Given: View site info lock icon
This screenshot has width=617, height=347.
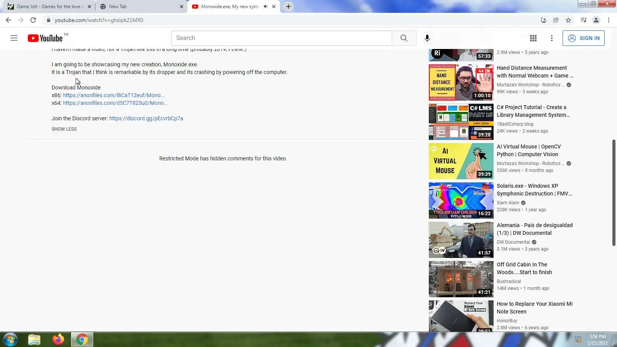Looking at the screenshot, I should point(49,20).
